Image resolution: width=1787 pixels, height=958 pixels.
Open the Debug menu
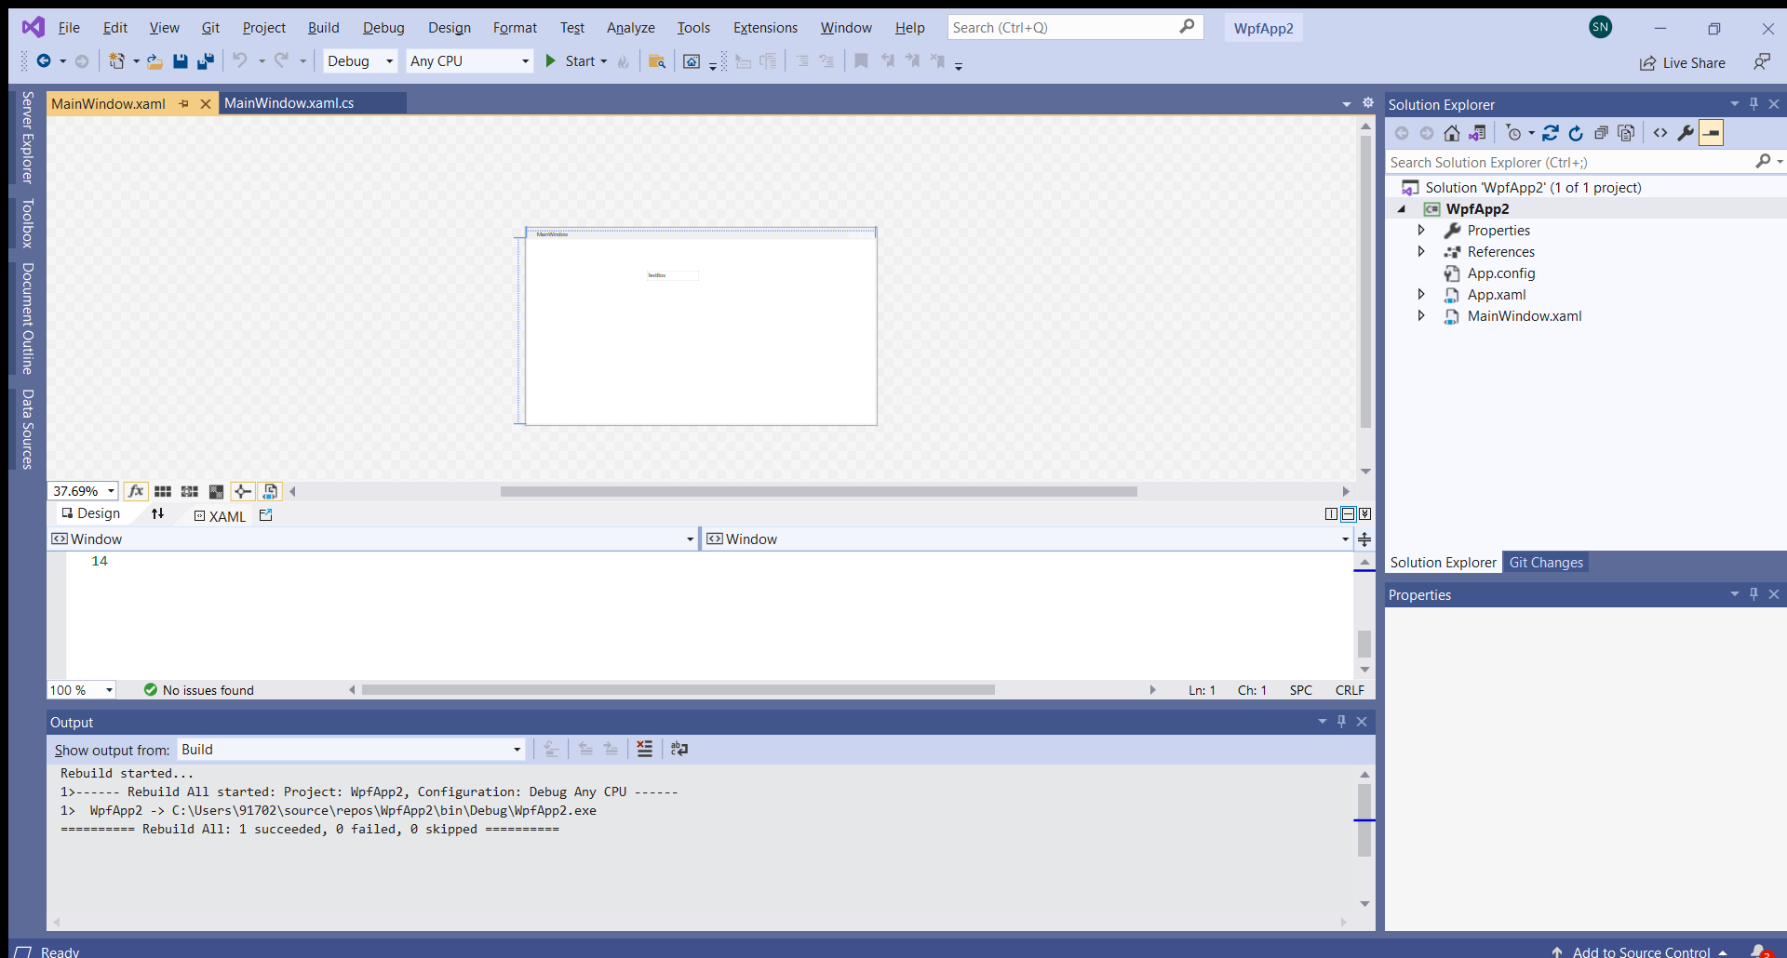click(x=383, y=27)
